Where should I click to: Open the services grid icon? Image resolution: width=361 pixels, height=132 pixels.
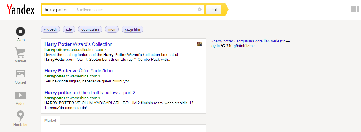pos(355,9)
